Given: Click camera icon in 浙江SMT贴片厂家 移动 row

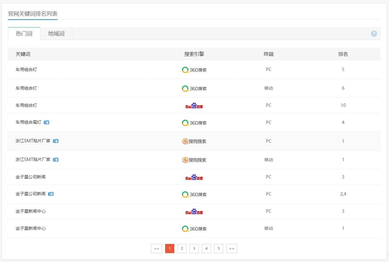Looking at the screenshot, I should [x=56, y=160].
